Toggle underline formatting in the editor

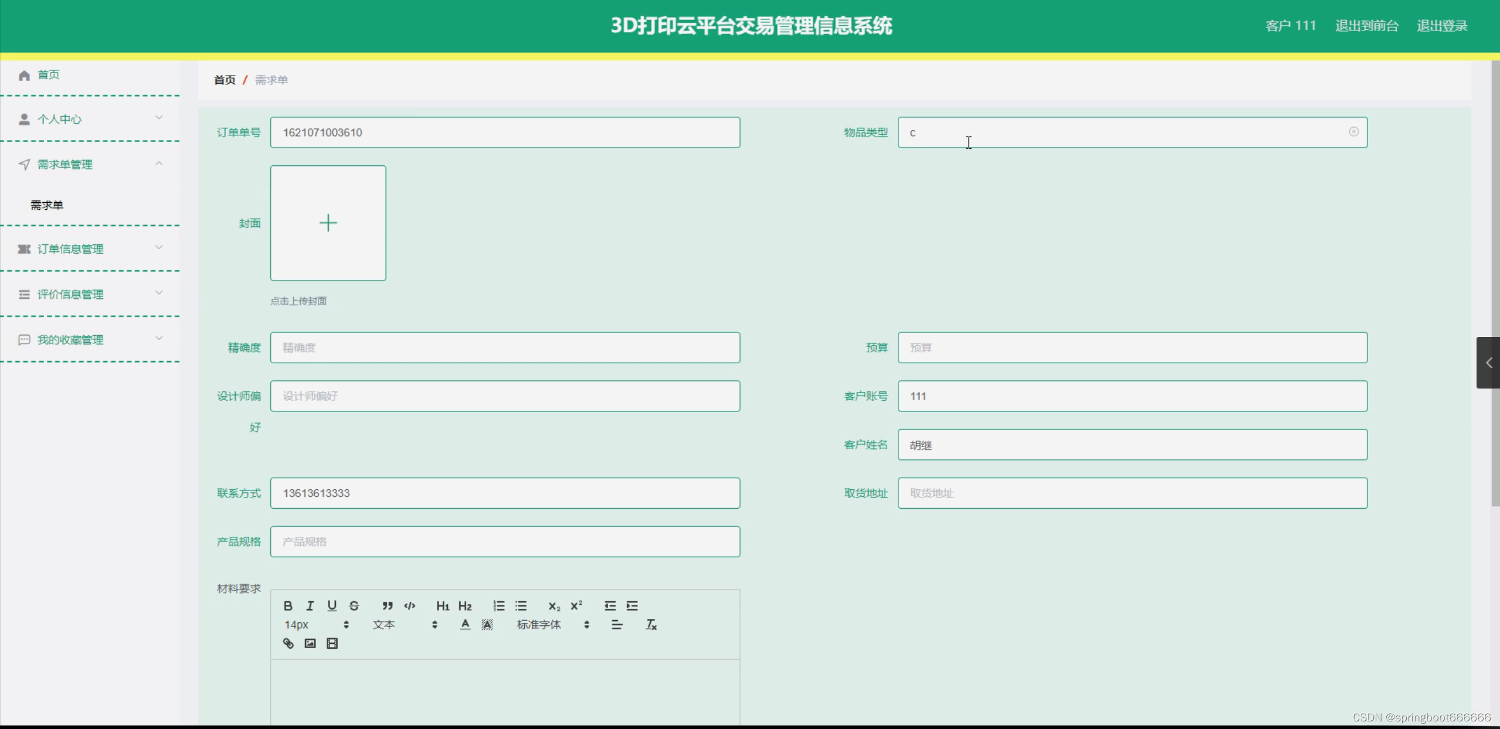tap(332, 605)
